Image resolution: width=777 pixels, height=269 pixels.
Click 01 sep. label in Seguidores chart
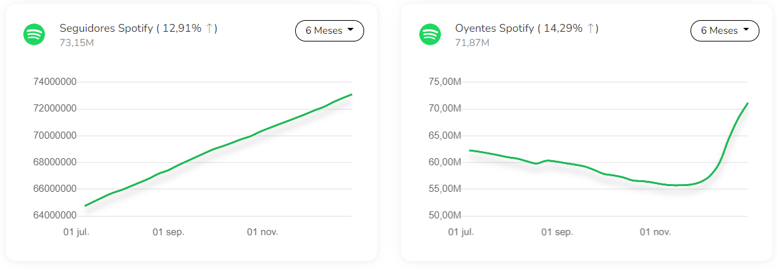168,232
